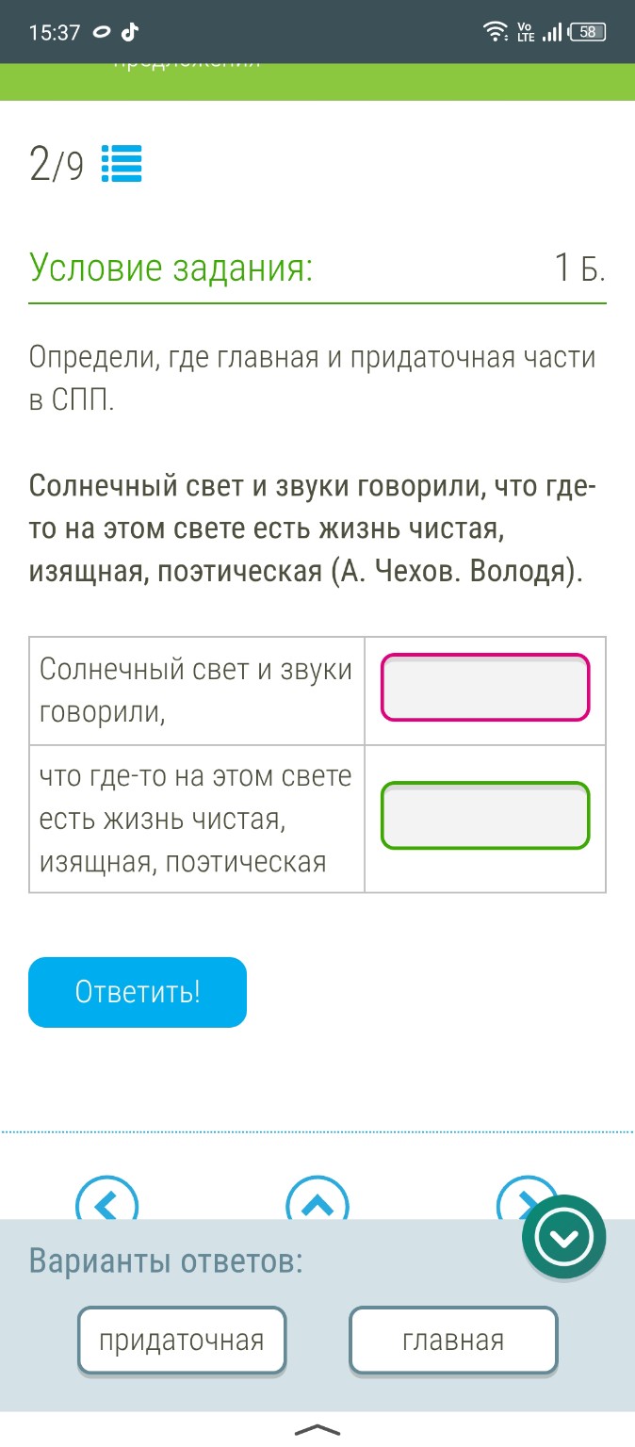This screenshot has height=1447, width=635.
Task: Select the придаточная answer option
Action: [182, 1339]
